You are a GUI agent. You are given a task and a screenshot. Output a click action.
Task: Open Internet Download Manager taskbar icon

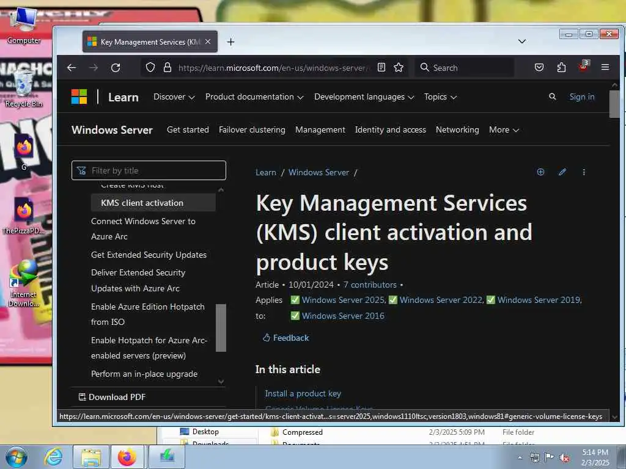point(167,457)
